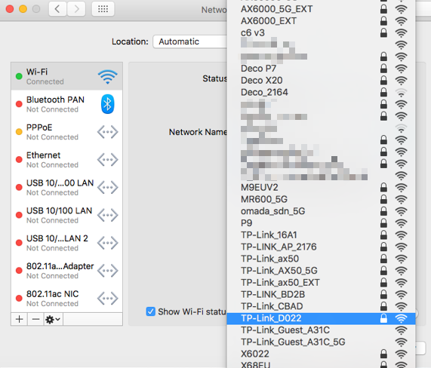Choose the AX6000_5G_EXT network
The image size is (431, 368).
click(321, 9)
